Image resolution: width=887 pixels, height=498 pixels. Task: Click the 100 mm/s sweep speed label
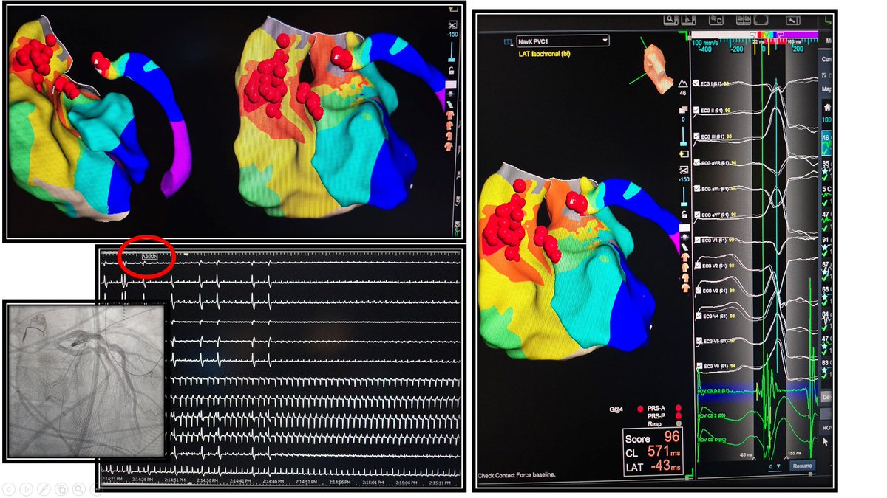[705, 43]
